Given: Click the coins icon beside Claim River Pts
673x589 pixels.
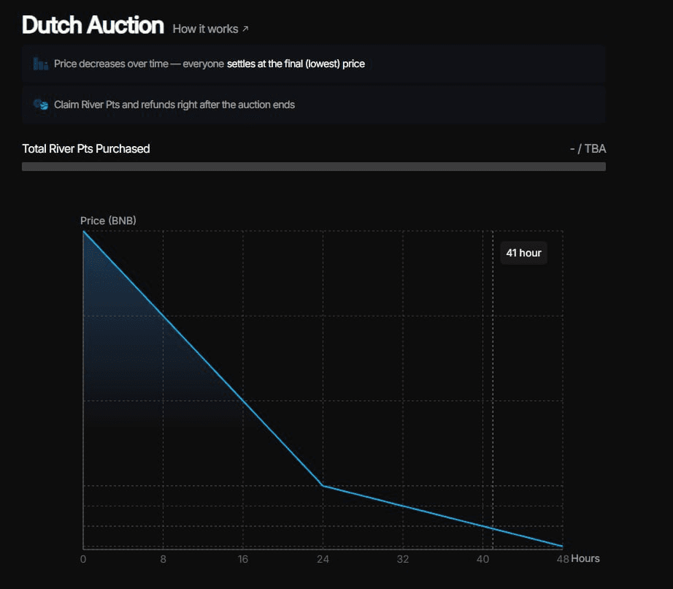Looking at the screenshot, I should coord(41,105).
